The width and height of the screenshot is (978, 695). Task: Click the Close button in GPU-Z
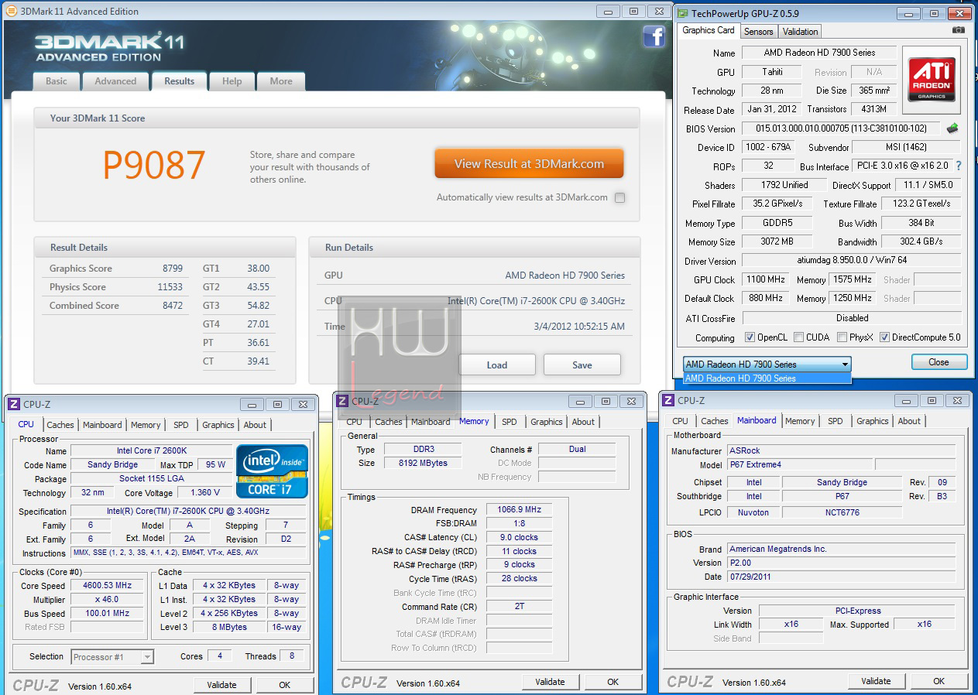coord(939,361)
